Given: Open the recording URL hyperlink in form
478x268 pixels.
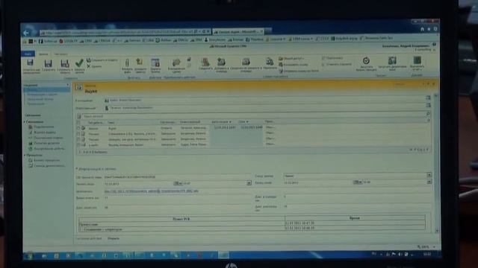Looking at the screenshot, I should tap(151, 191).
